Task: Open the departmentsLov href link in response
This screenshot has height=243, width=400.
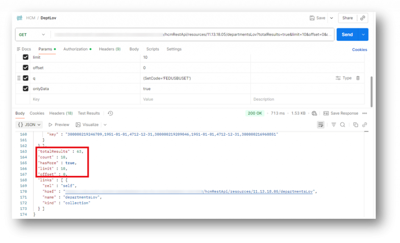Action: click(189, 192)
